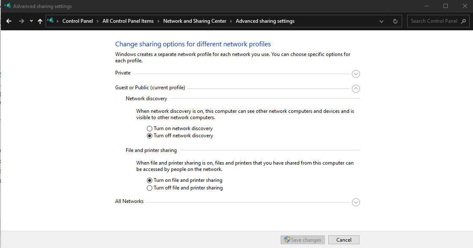
Task: Click the Save changes button
Action: (x=303, y=240)
